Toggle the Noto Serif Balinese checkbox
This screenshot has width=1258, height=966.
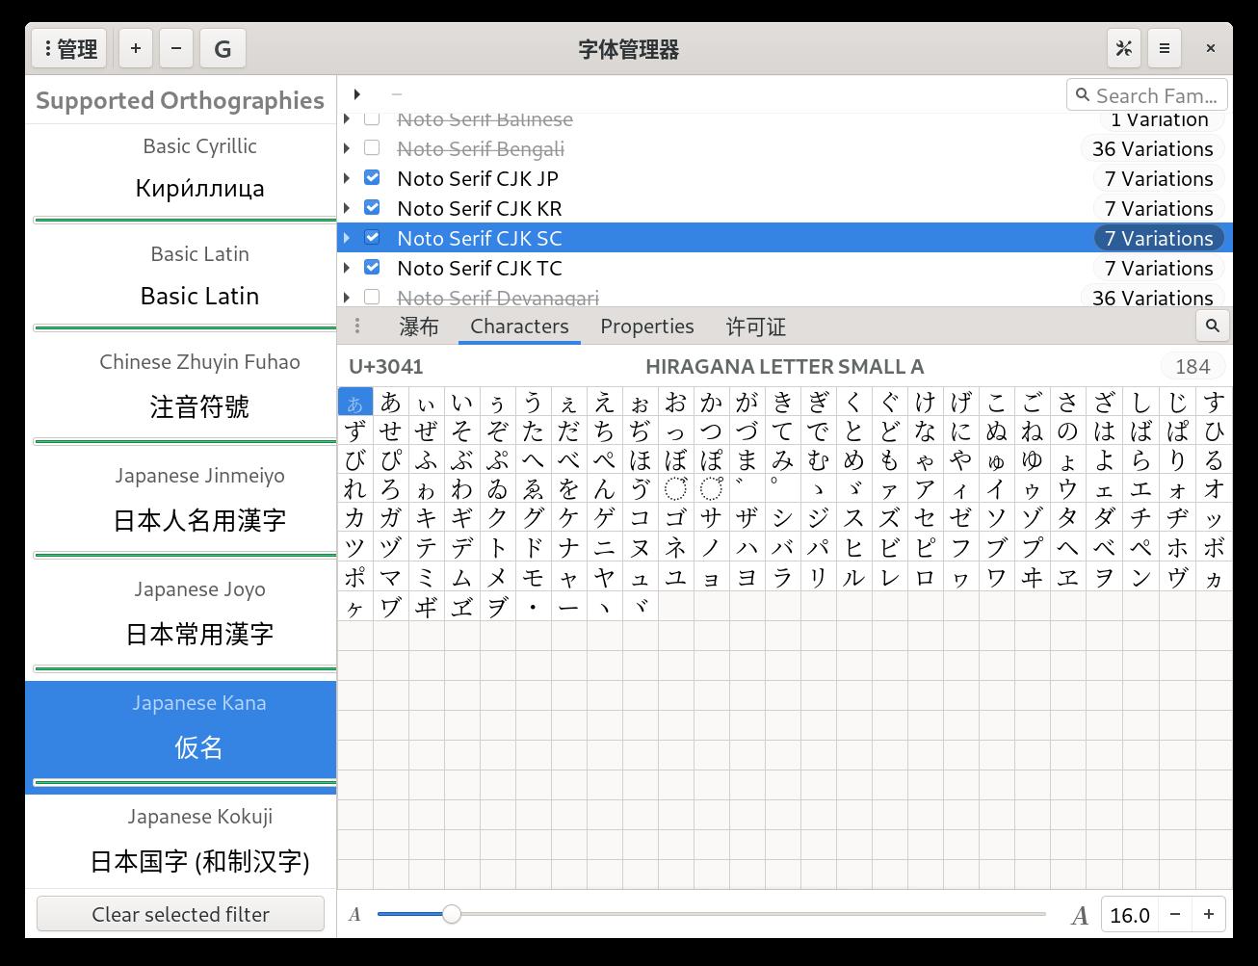(372, 119)
